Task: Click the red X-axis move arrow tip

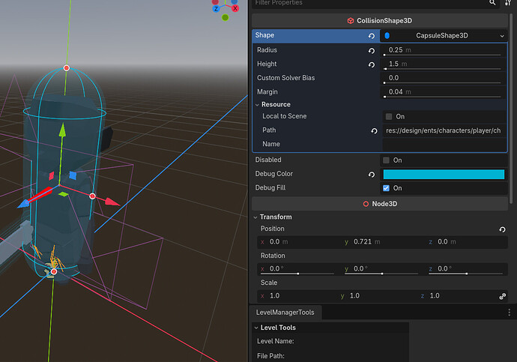Action: click(x=112, y=202)
